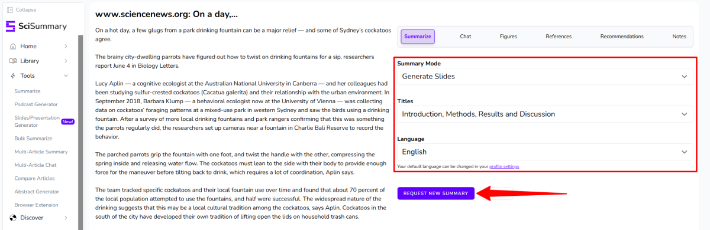
Task: Expand the Home menu chevron
Action: (x=66, y=46)
